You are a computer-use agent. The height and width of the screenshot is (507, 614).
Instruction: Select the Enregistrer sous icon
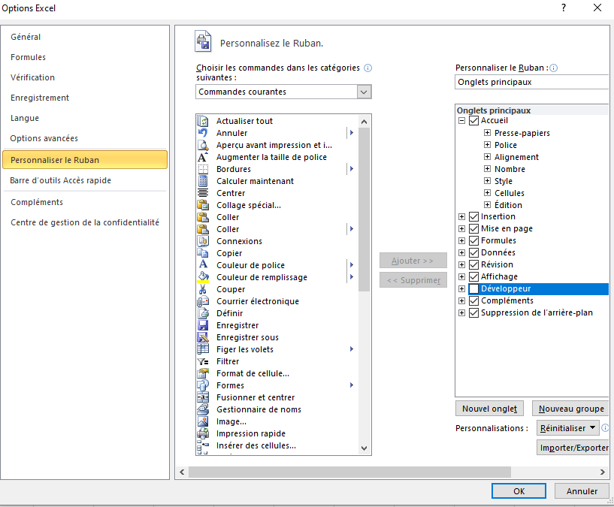click(202, 337)
